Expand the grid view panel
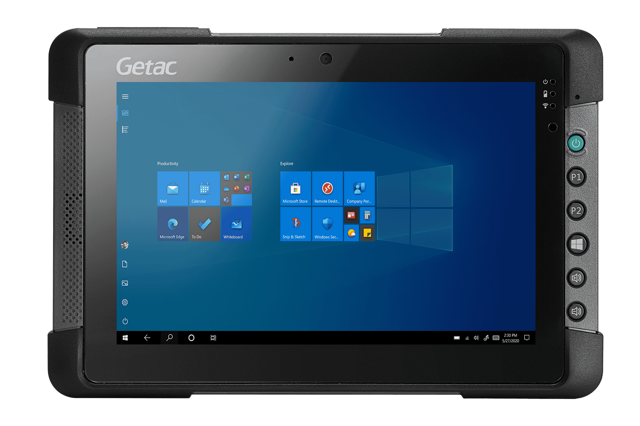This screenshot has height=426, width=640. (x=125, y=113)
